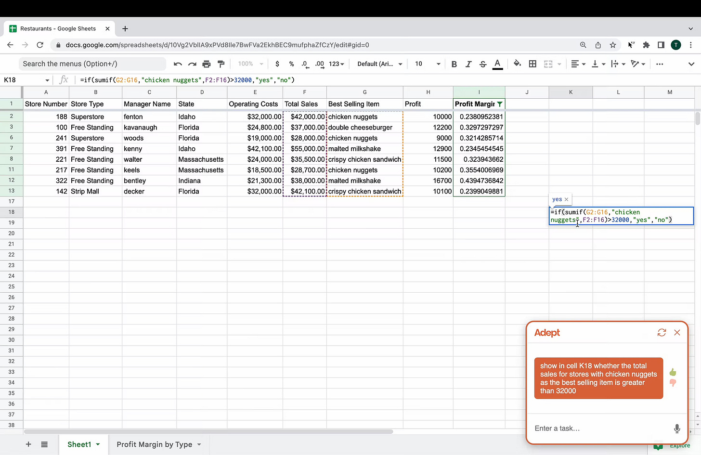Open horizontal align dropdown
The height and width of the screenshot is (455, 701).
(x=578, y=64)
